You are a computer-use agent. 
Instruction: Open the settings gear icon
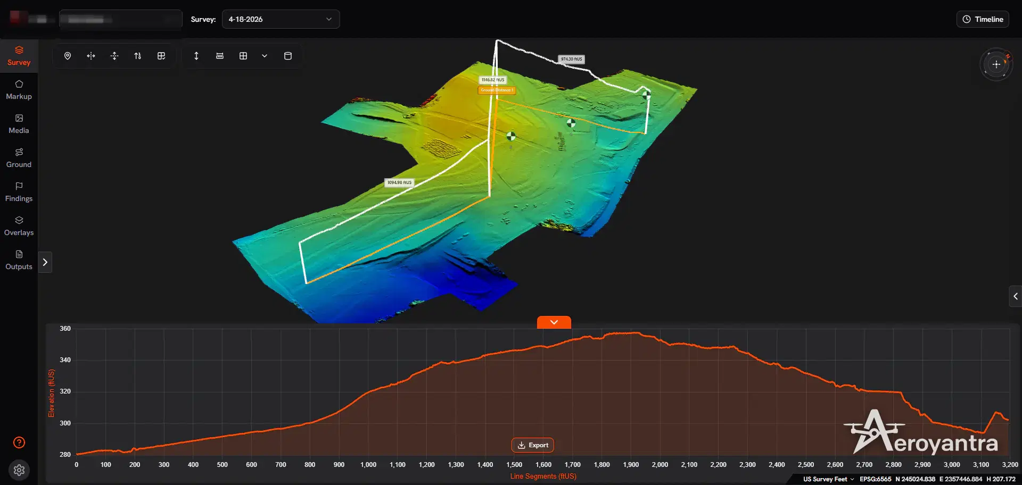tap(19, 470)
